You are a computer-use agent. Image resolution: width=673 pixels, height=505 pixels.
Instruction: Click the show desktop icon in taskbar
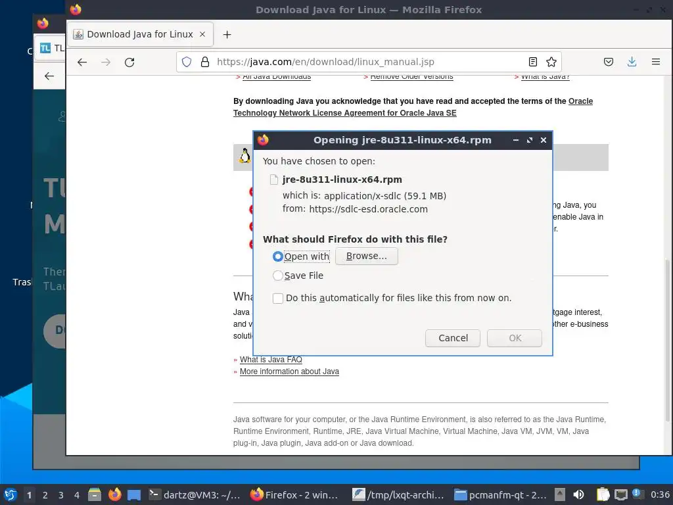[134, 494]
